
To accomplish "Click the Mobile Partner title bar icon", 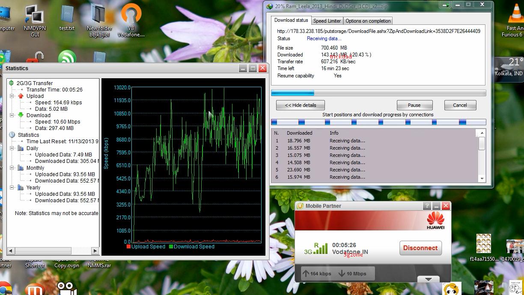I will (300, 206).
